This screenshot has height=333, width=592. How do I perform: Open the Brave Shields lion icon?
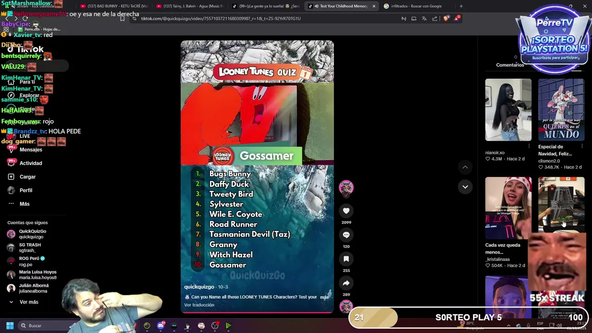[x=446, y=18]
